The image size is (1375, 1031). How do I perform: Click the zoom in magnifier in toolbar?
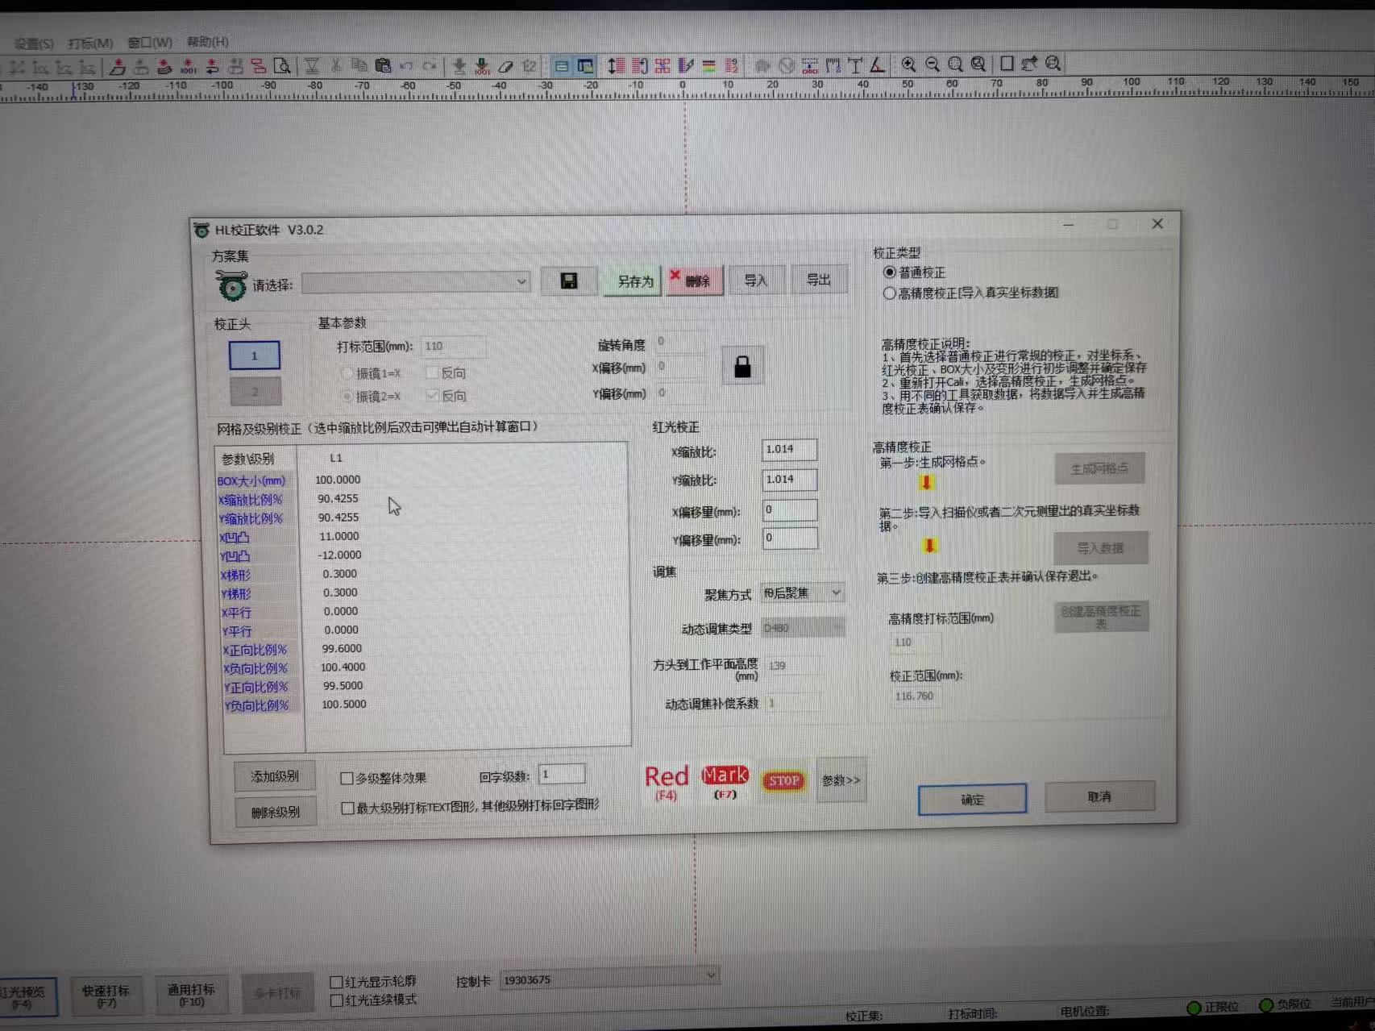pyautogui.click(x=908, y=64)
